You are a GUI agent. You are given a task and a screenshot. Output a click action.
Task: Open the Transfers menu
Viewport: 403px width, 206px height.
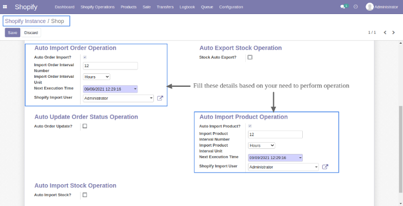(165, 7)
